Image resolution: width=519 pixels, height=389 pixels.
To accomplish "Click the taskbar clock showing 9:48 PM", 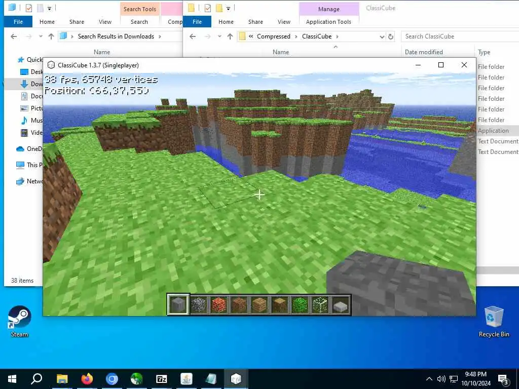I will pos(475,379).
